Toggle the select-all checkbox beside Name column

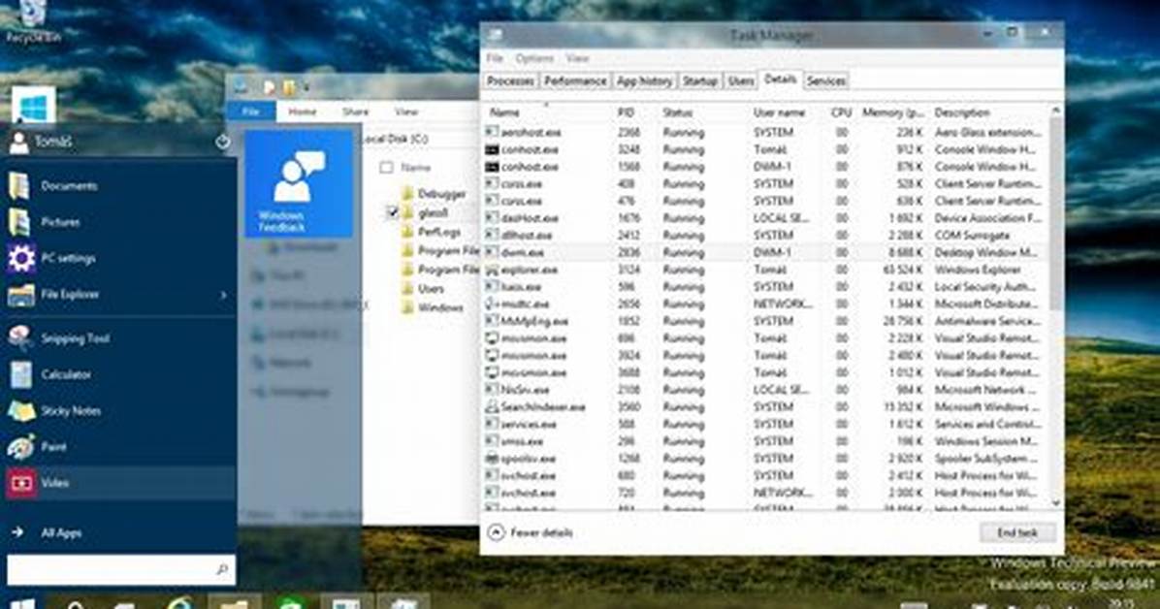point(386,168)
